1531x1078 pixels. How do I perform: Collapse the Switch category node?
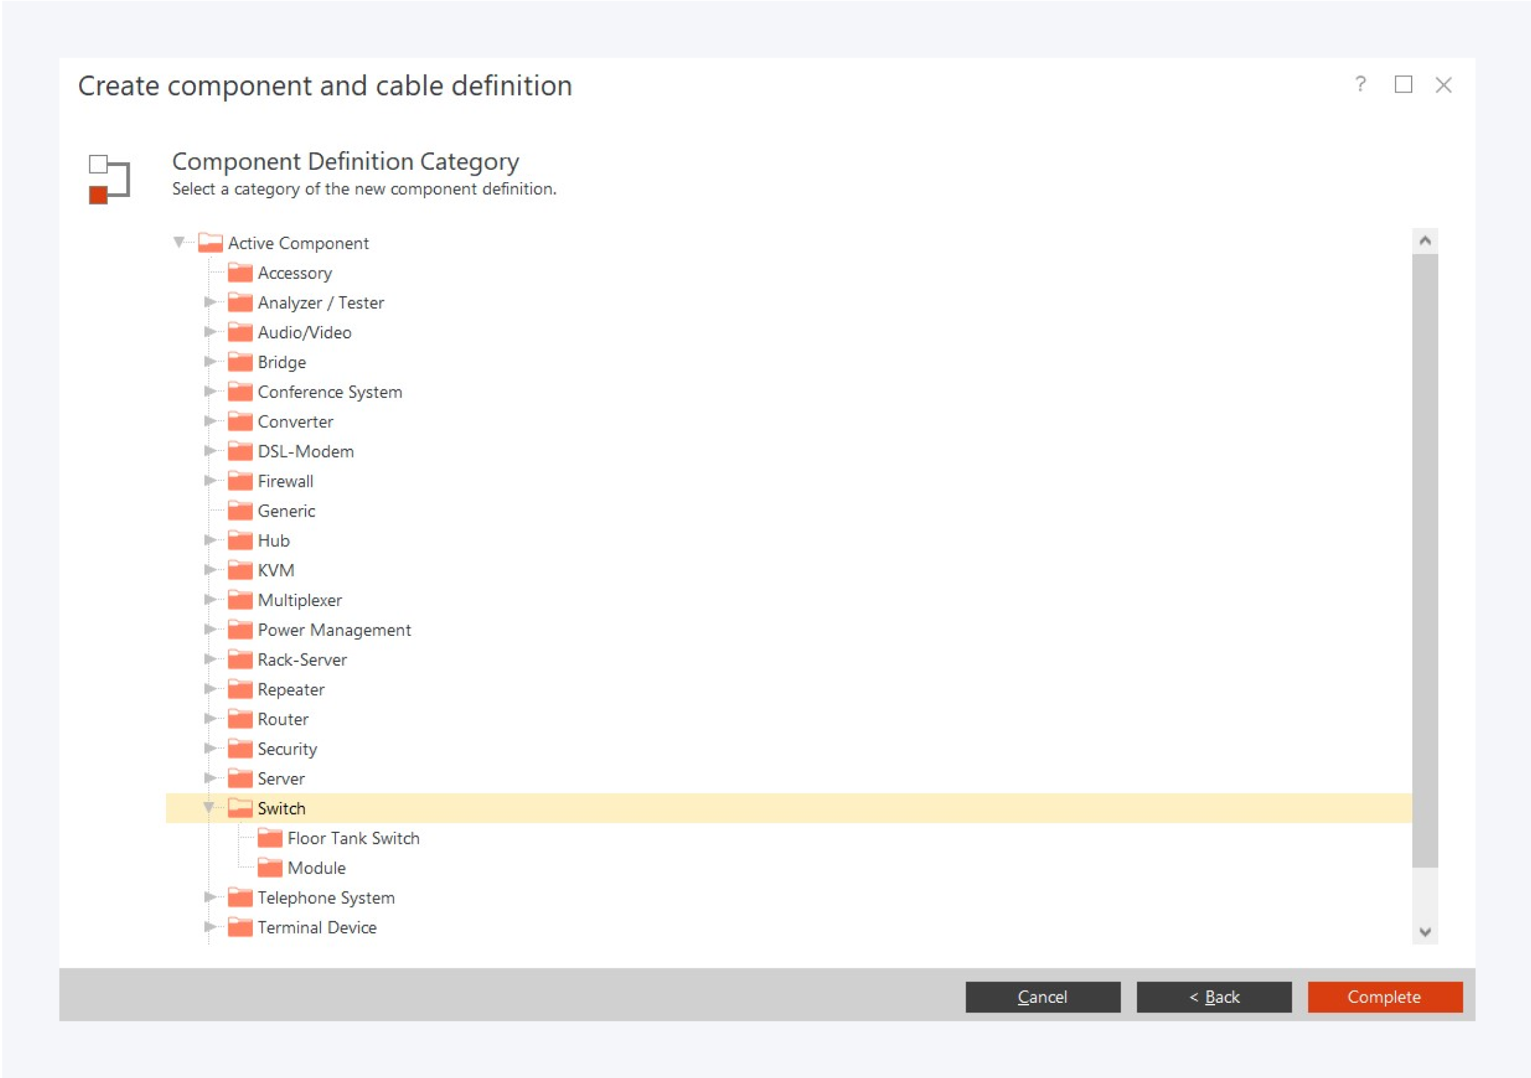click(x=209, y=807)
